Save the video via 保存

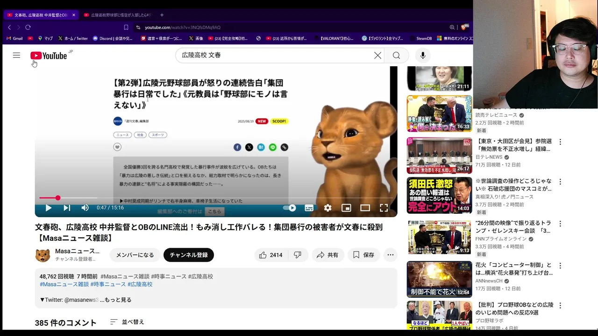pos(363,255)
